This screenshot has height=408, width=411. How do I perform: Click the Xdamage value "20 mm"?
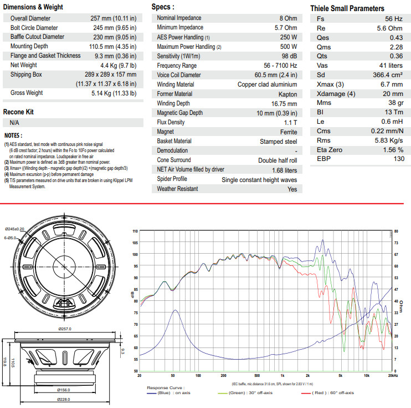[393, 94]
